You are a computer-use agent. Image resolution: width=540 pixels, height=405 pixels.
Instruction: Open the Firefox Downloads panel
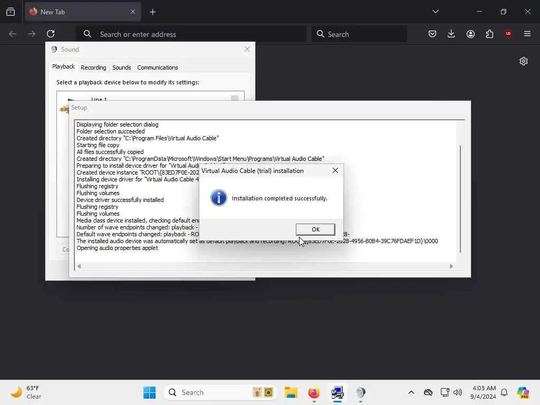(x=451, y=34)
